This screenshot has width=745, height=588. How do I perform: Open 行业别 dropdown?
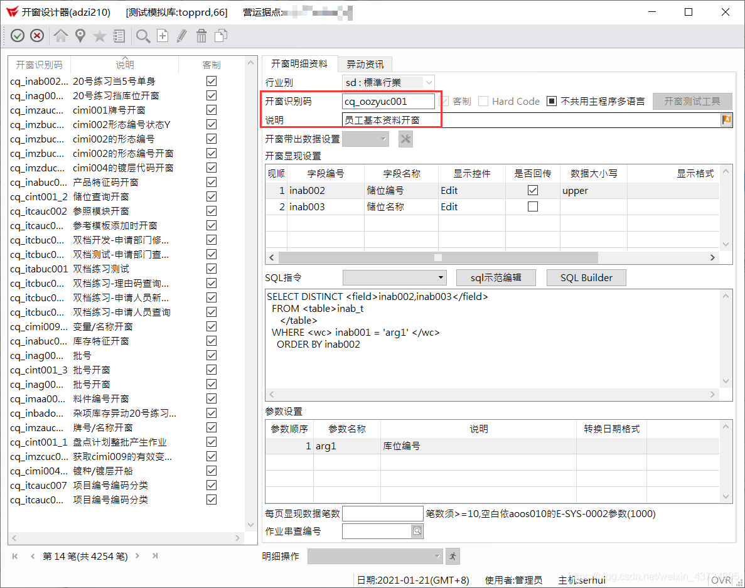tap(388, 82)
